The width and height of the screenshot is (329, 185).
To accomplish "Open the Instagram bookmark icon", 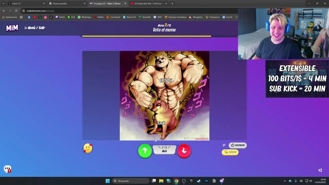I will tap(45, 17).
